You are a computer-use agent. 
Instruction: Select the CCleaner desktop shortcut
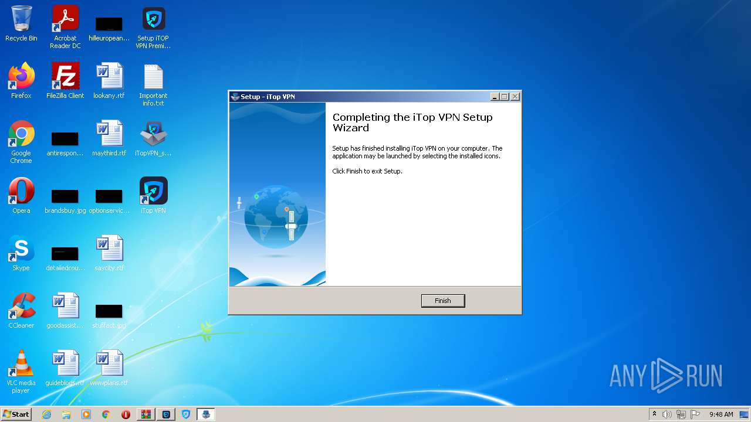click(x=21, y=311)
